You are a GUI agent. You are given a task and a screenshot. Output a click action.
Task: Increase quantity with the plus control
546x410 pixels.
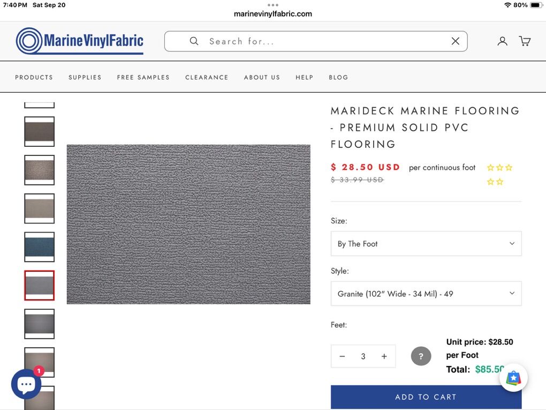(384, 356)
